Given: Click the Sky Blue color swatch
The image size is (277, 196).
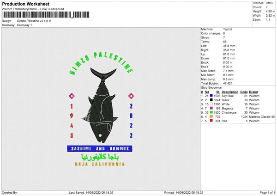Looking at the screenshot, I should coord(211,96).
